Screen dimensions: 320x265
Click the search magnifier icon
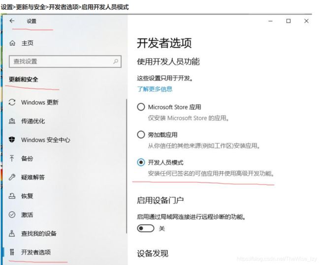click(x=116, y=61)
